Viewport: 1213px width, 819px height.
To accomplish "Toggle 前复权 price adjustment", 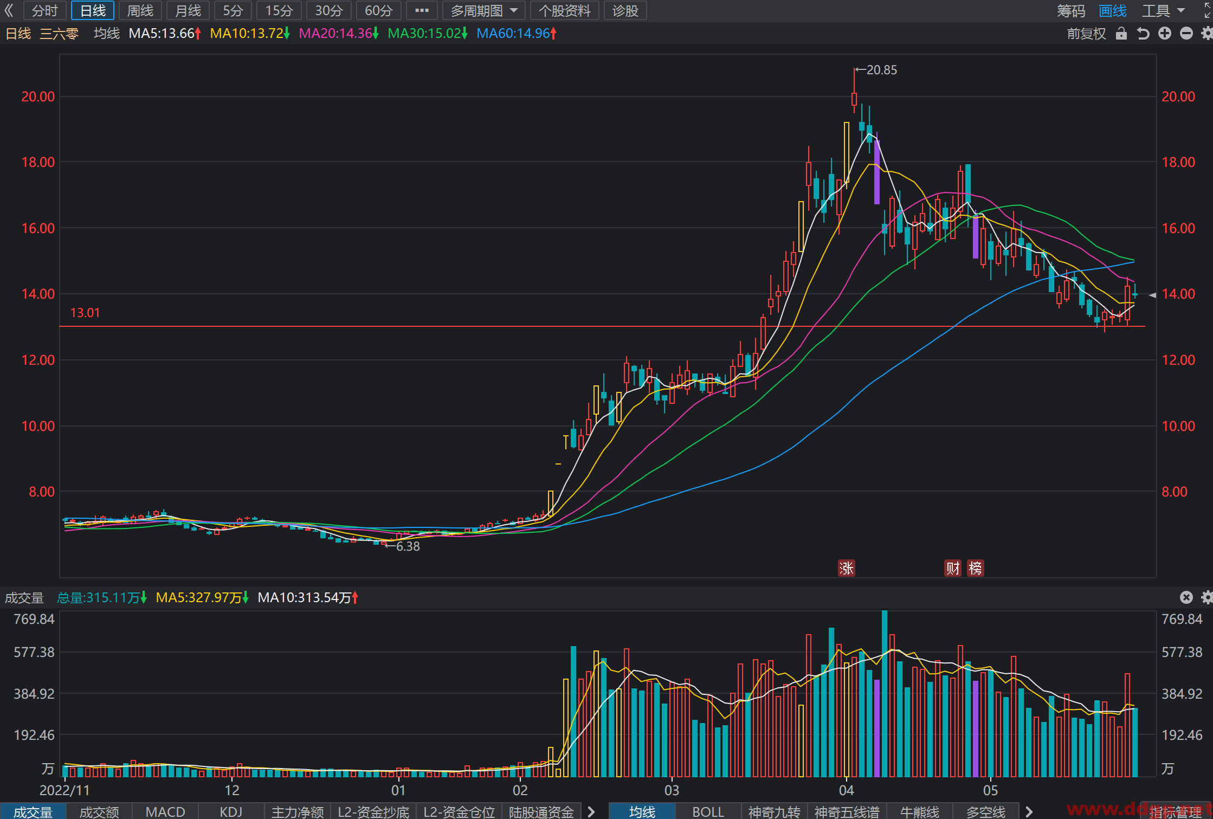I will pyautogui.click(x=1086, y=34).
